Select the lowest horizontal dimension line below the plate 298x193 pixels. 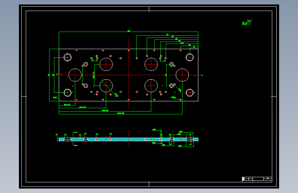tap(121, 114)
